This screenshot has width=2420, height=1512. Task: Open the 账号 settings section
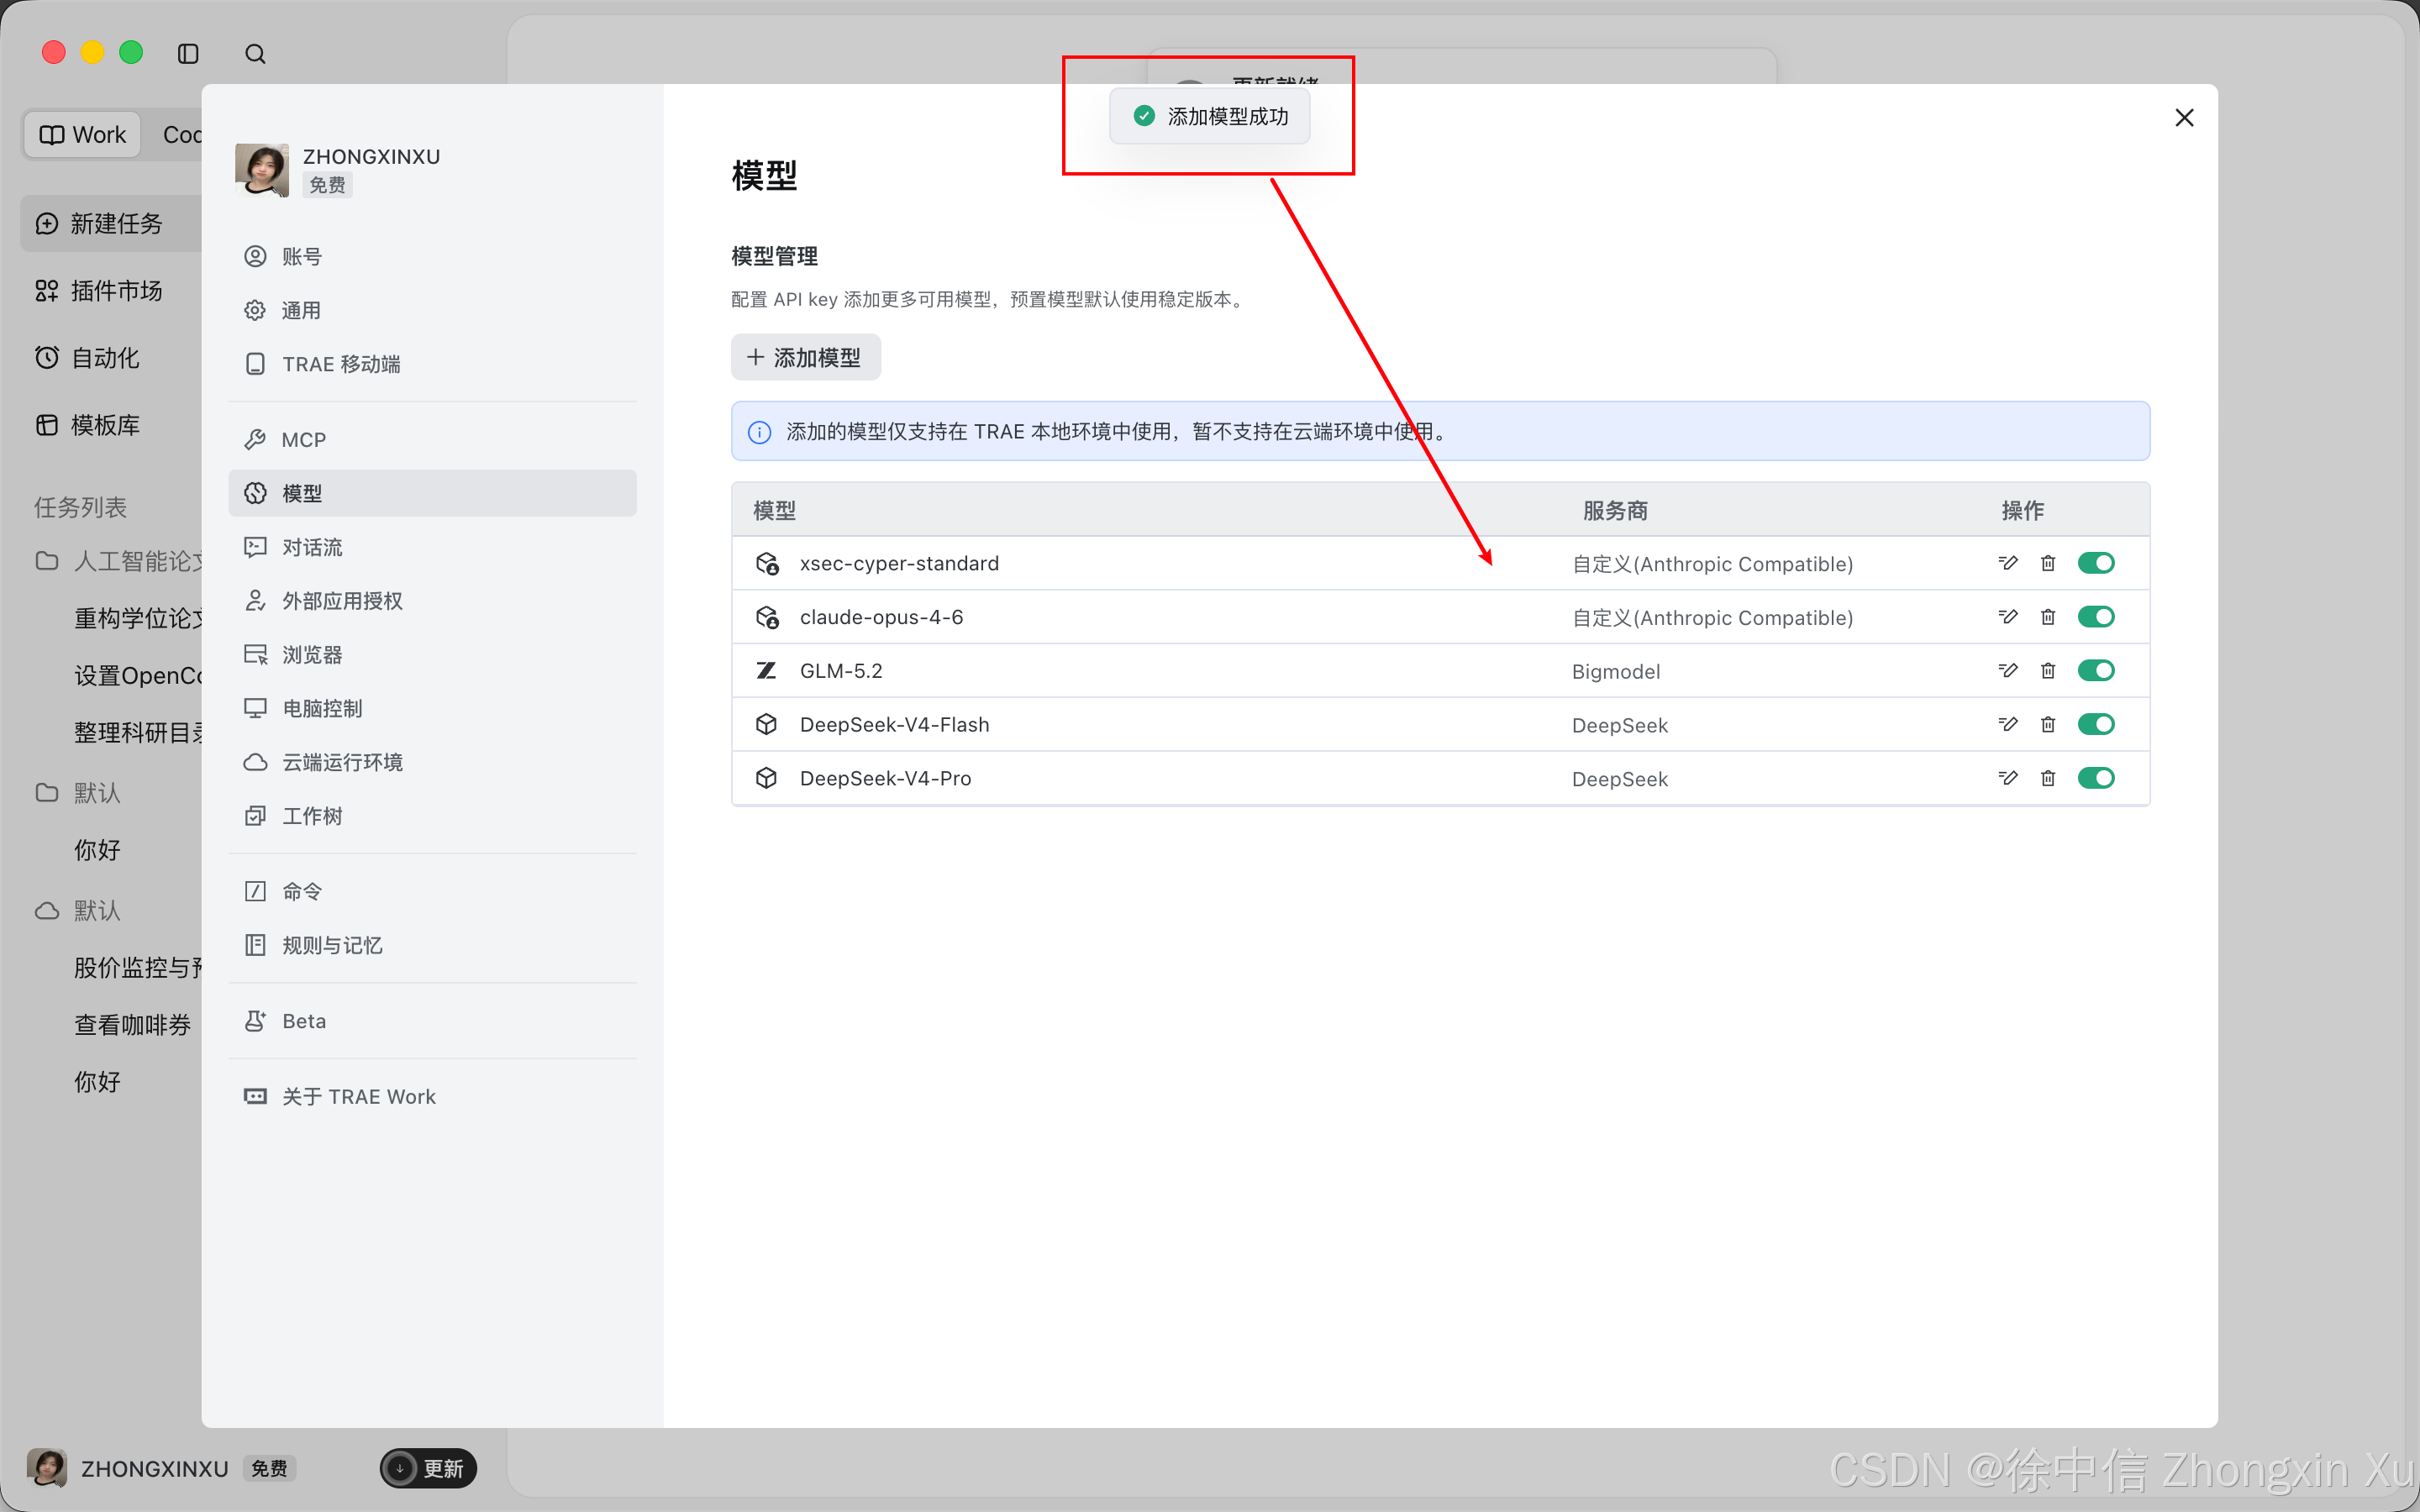point(432,256)
